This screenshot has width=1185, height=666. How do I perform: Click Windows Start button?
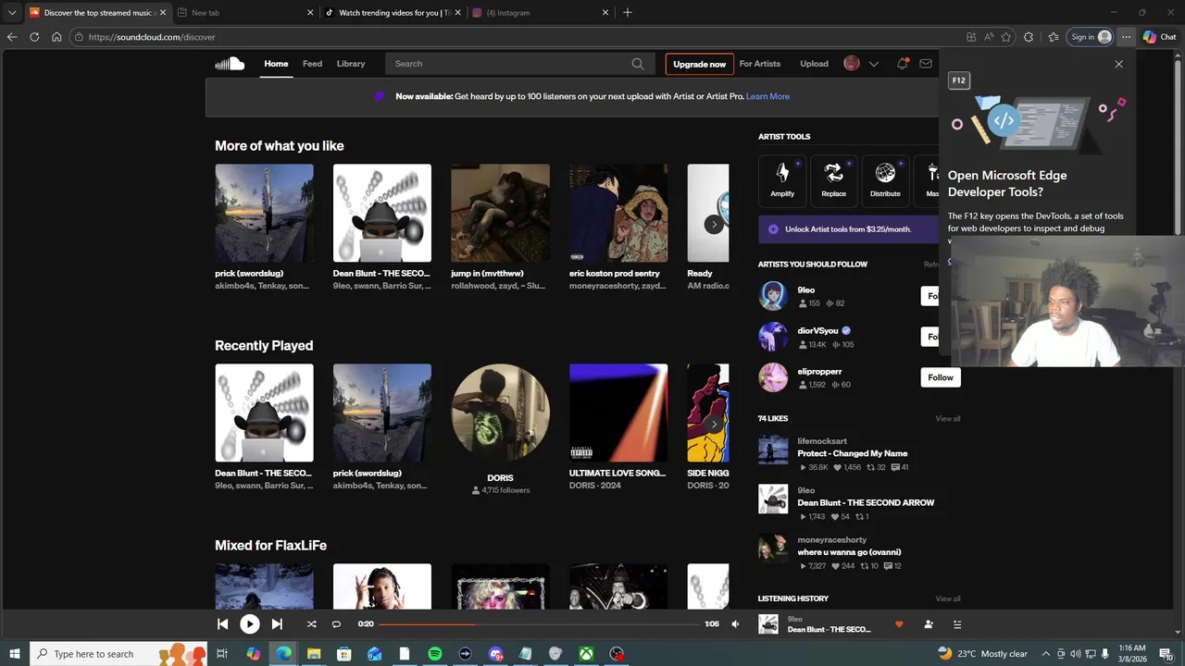point(14,654)
